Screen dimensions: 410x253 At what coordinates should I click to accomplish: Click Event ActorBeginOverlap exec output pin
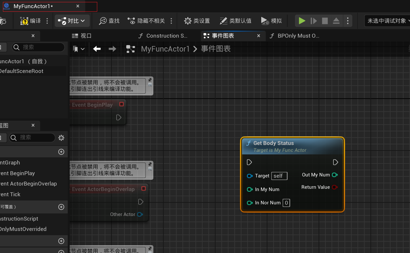pyautogui.click(x=141, y=202)
